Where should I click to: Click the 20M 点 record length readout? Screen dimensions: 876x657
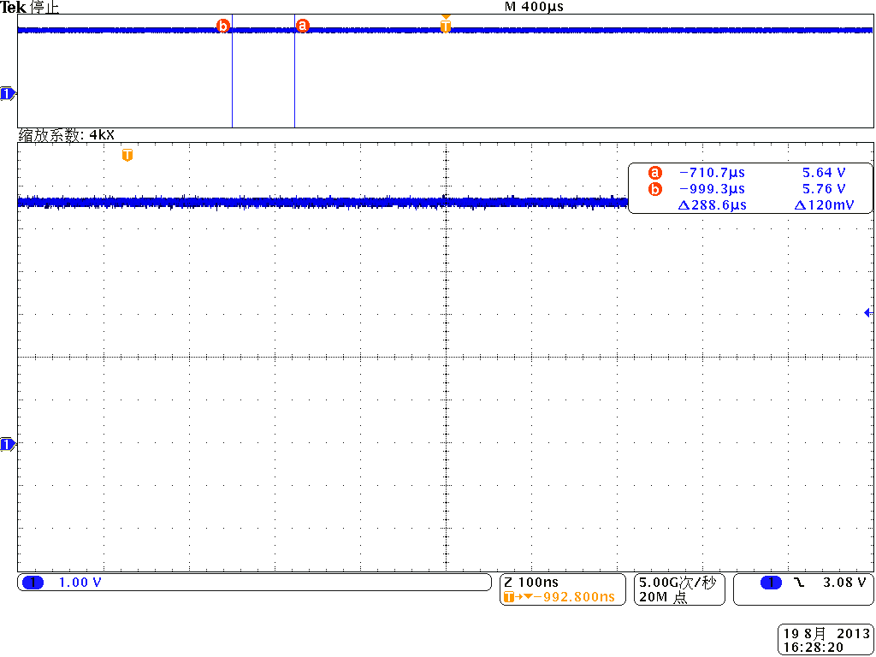click(663, 597)
